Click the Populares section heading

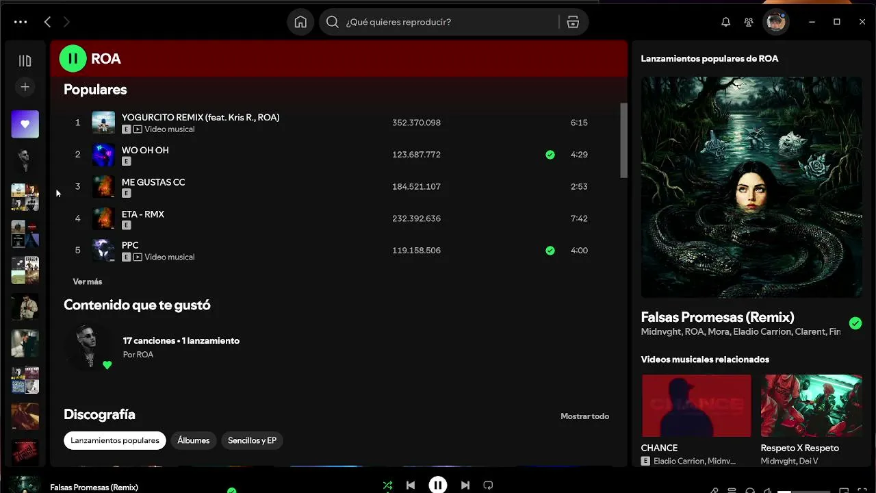click(x=95, y=90)
